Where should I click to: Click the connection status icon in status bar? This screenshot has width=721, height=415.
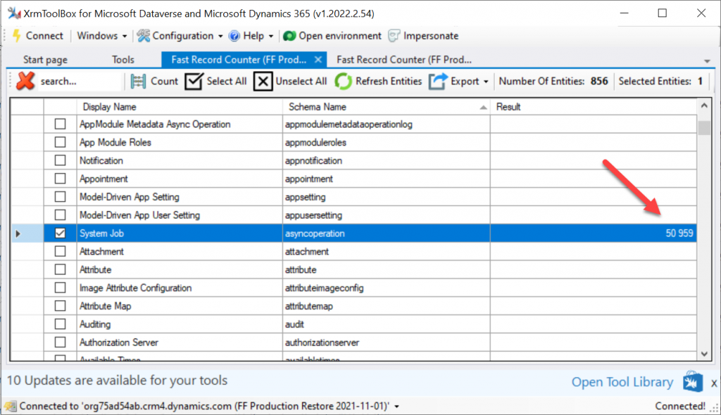11,407
